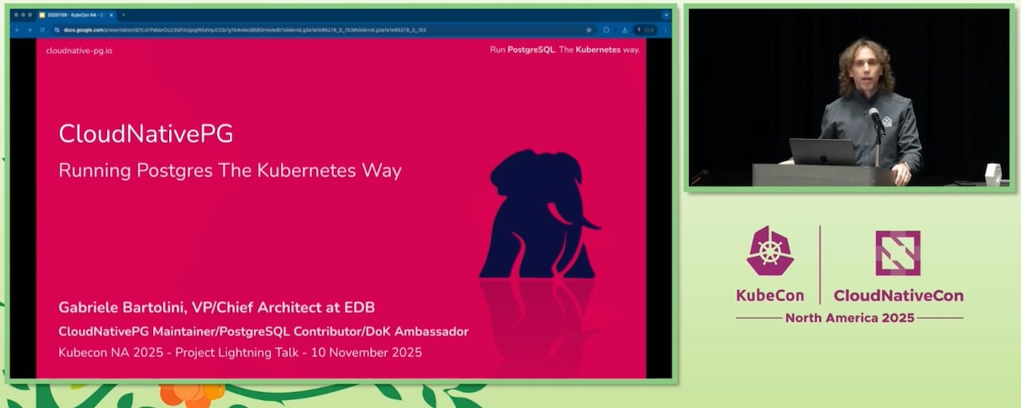1021x408 pixels.
Task: Click the Chrome profile button
Action: 645,30
